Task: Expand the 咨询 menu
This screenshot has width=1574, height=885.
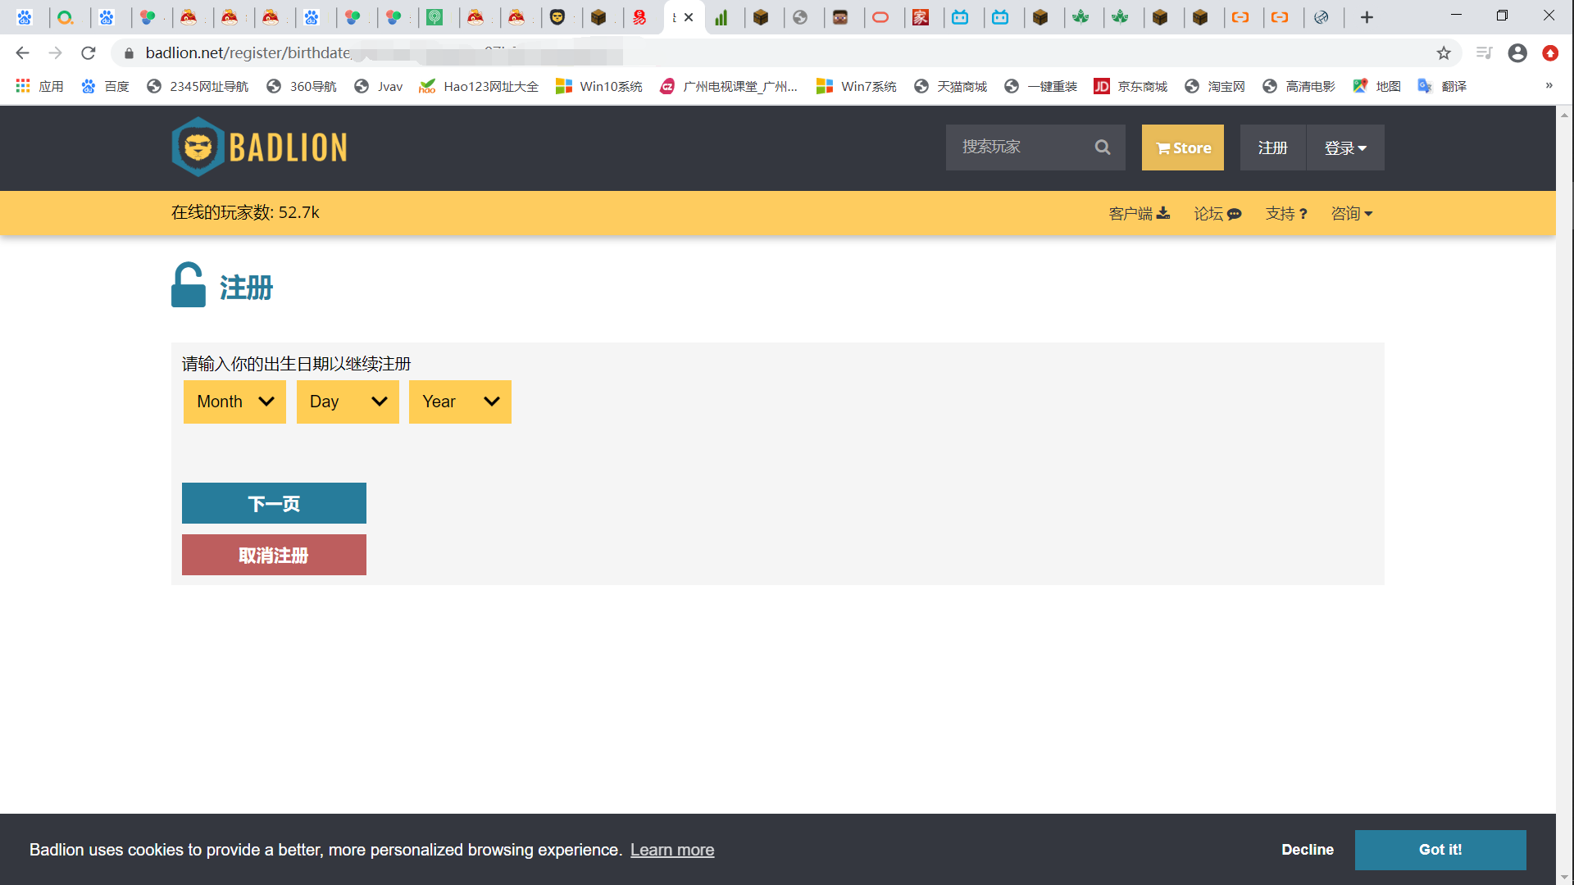Action: pyautogui.click(x=1352, y=214)
